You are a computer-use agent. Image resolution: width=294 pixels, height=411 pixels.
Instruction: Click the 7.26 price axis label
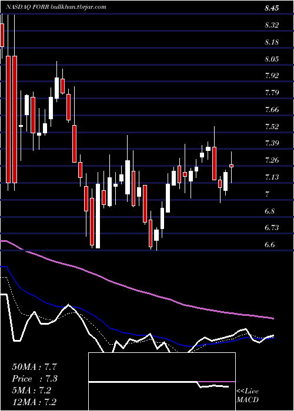272,160
